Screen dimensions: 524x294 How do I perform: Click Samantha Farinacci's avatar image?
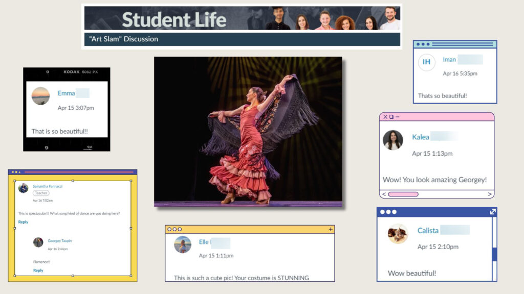[24, 188]
